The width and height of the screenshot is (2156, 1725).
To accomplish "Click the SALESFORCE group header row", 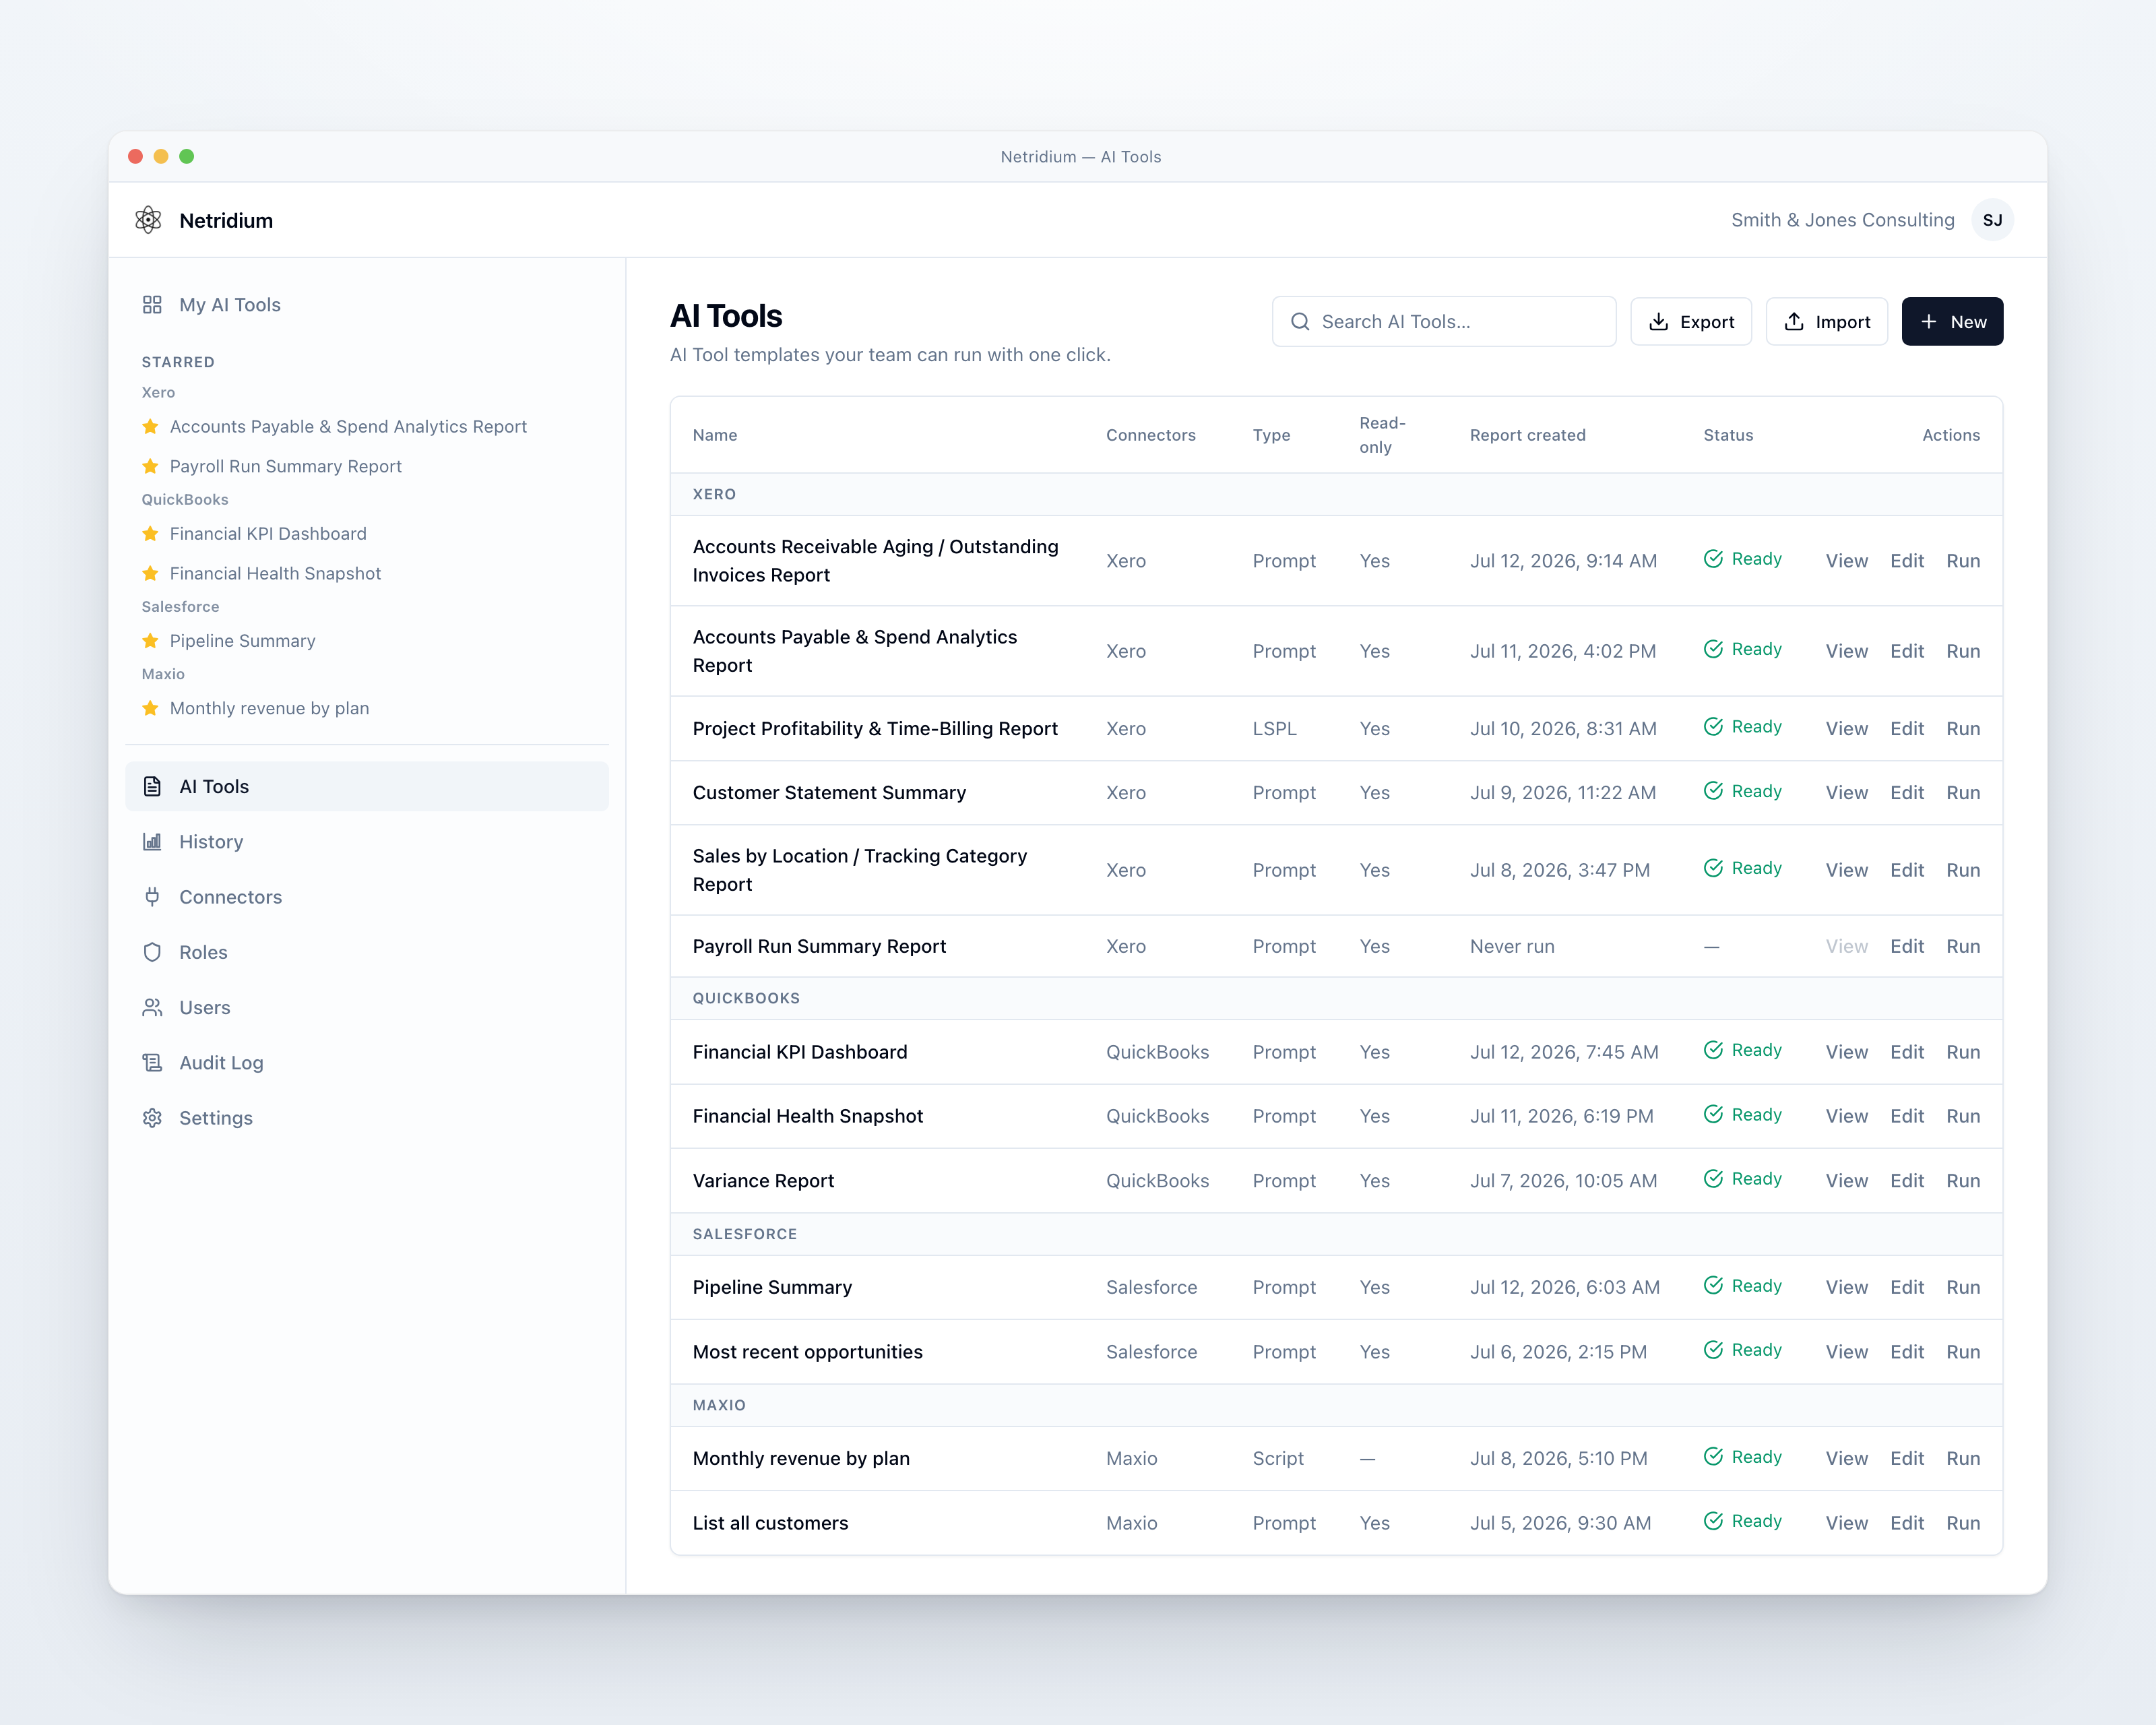I will pyautogui.click(x=1336, y=1235).
